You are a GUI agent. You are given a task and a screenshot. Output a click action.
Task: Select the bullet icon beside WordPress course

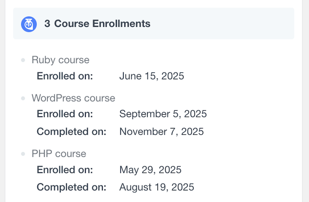coord(24,98)
